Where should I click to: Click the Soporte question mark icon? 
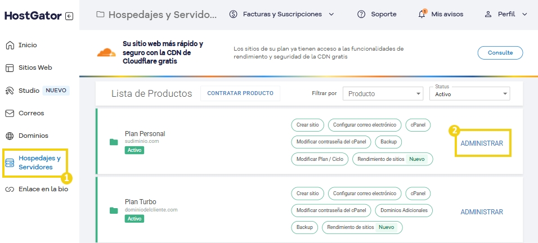click(361, 15)
